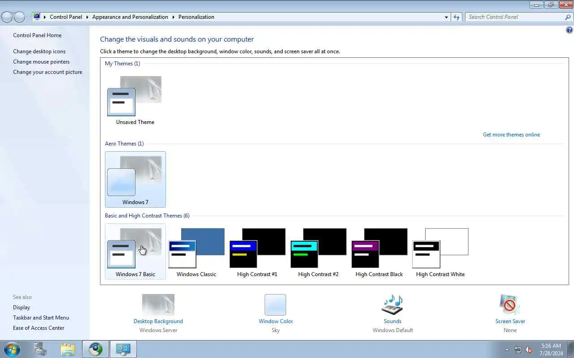Open the browser icon in the taskbar
This screenshot has height=358, width=574.
click(95, 349)
